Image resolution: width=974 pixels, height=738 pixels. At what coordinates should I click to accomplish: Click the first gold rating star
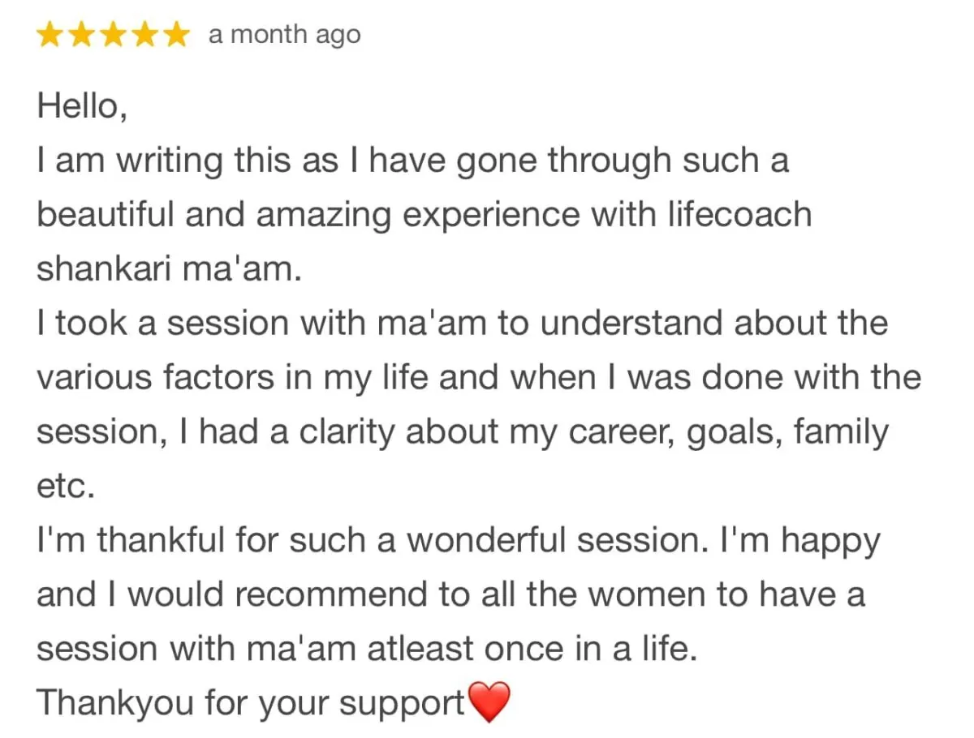[50, 36]
